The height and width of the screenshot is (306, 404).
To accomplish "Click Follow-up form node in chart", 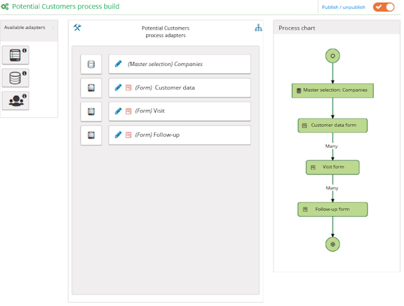I will pos(333,209).
